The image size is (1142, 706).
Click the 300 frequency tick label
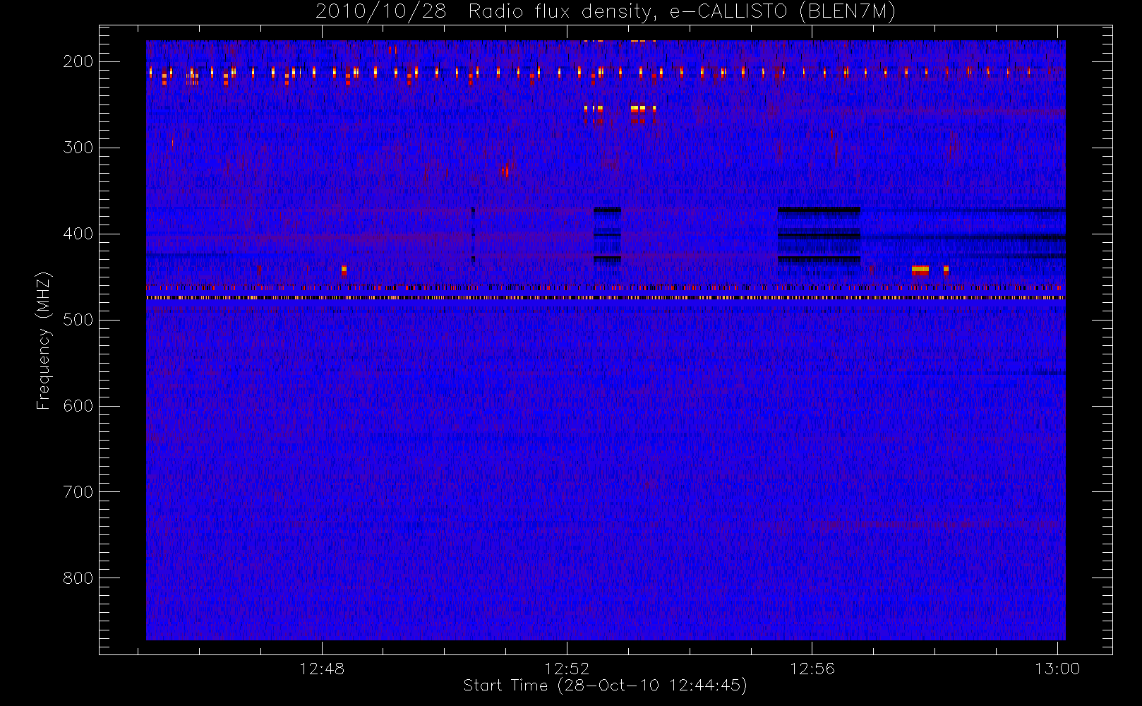[78, 148]
